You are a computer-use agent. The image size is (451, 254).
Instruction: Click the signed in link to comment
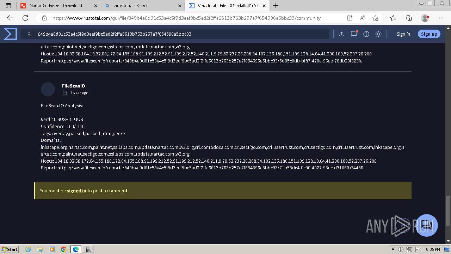76,190
